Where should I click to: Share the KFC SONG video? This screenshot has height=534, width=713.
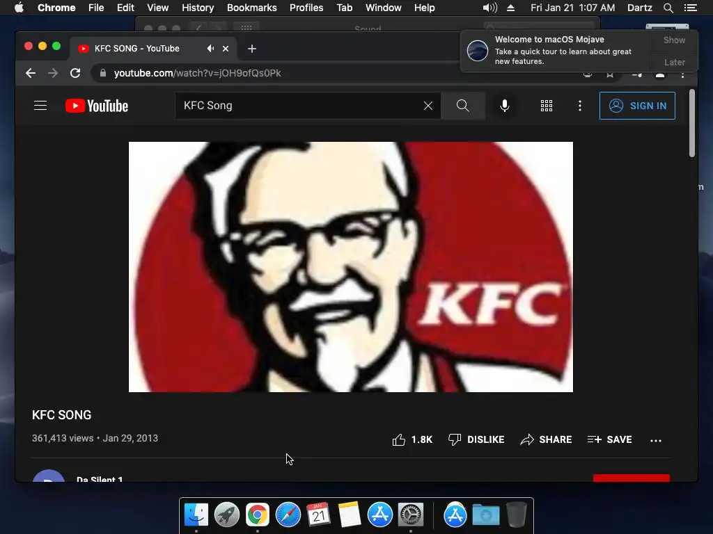tap(546, 439)
